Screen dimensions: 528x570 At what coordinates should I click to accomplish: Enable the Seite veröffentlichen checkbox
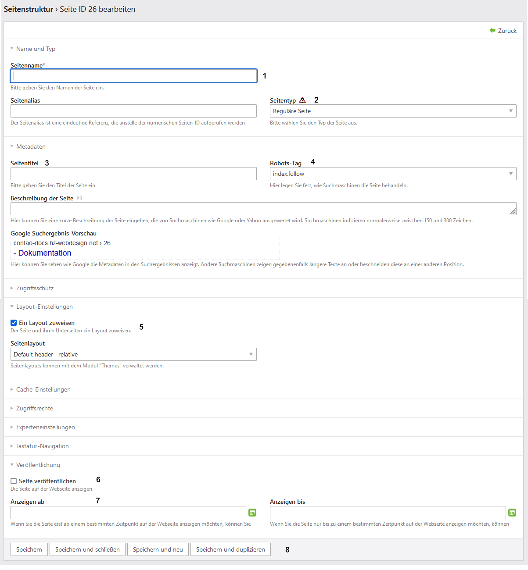14,481
